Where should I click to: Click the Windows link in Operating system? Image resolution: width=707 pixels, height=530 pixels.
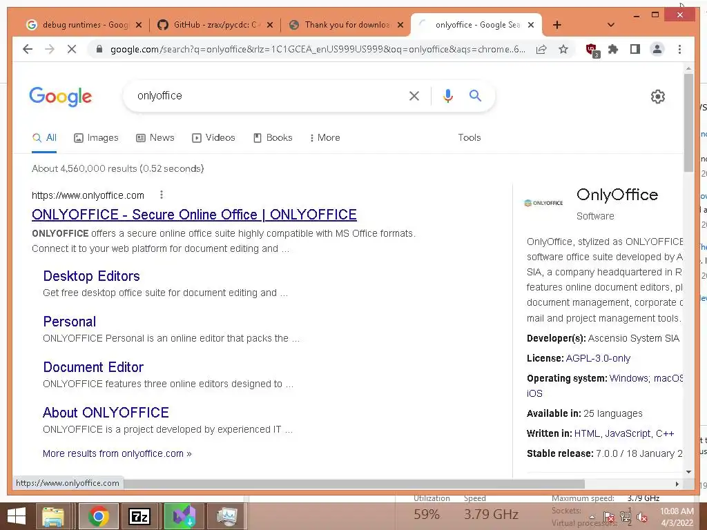(629, 378)
